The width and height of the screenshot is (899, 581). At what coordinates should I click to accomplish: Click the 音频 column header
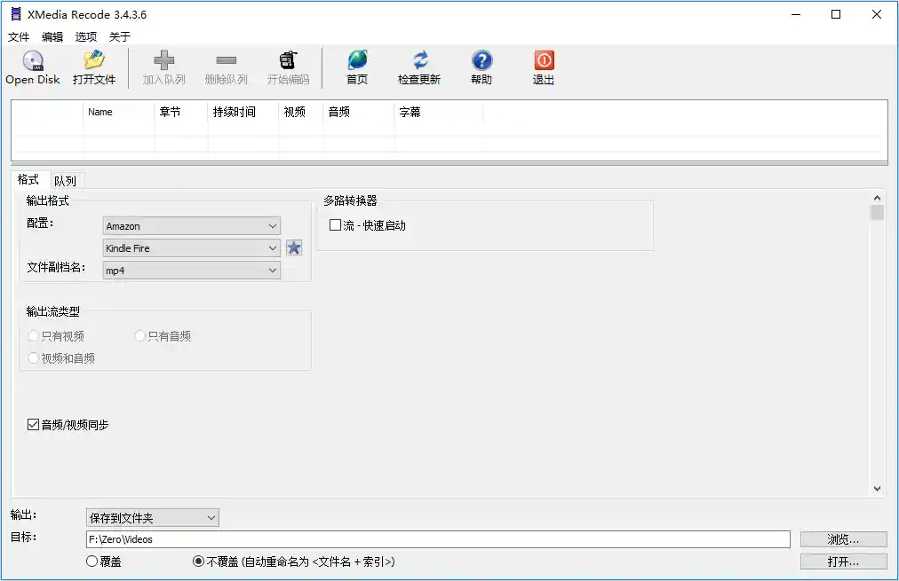(x=359, y=112)
